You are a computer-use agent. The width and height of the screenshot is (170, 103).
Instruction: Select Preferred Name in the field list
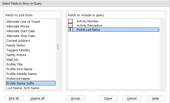(18, 79)
